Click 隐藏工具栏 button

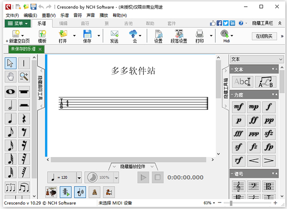pyautogui.click(x=262, y=23)
